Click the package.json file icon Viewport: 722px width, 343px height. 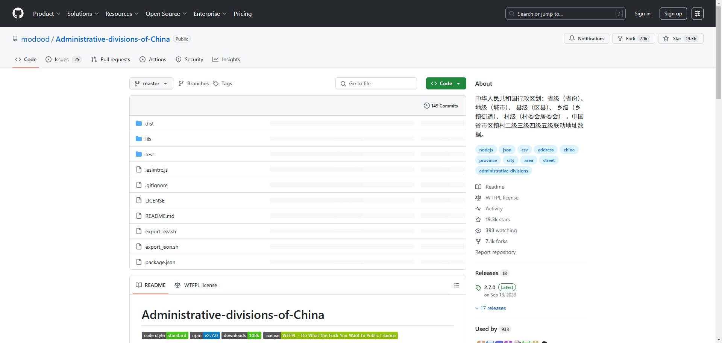pyautogui.click(x=139, y=262)
